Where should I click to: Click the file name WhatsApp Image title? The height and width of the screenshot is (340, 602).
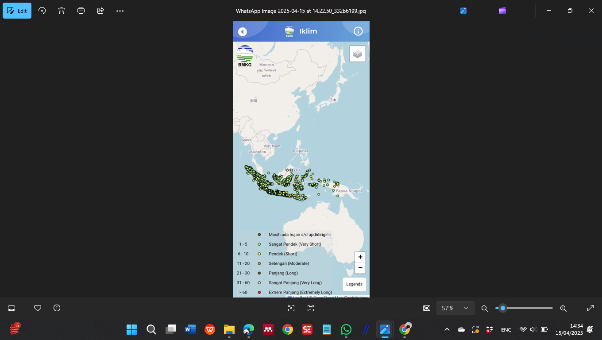pyautogui.click(x=301, y=11)
